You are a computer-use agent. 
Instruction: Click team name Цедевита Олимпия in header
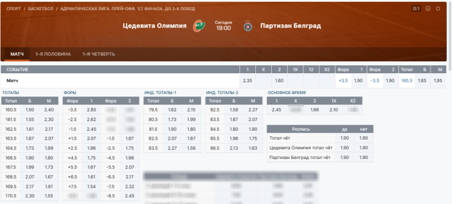point(155,26)
